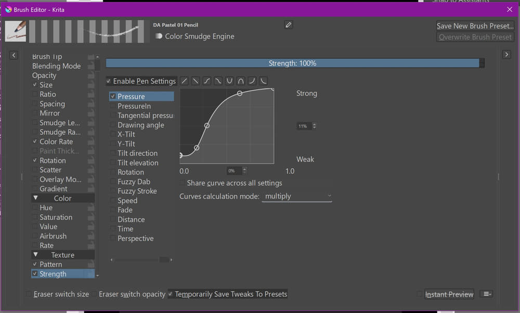Click the Strength 100% slider bar
Image resolution: width=520 pixels, height=313 pixels.
tap(292, 63)
